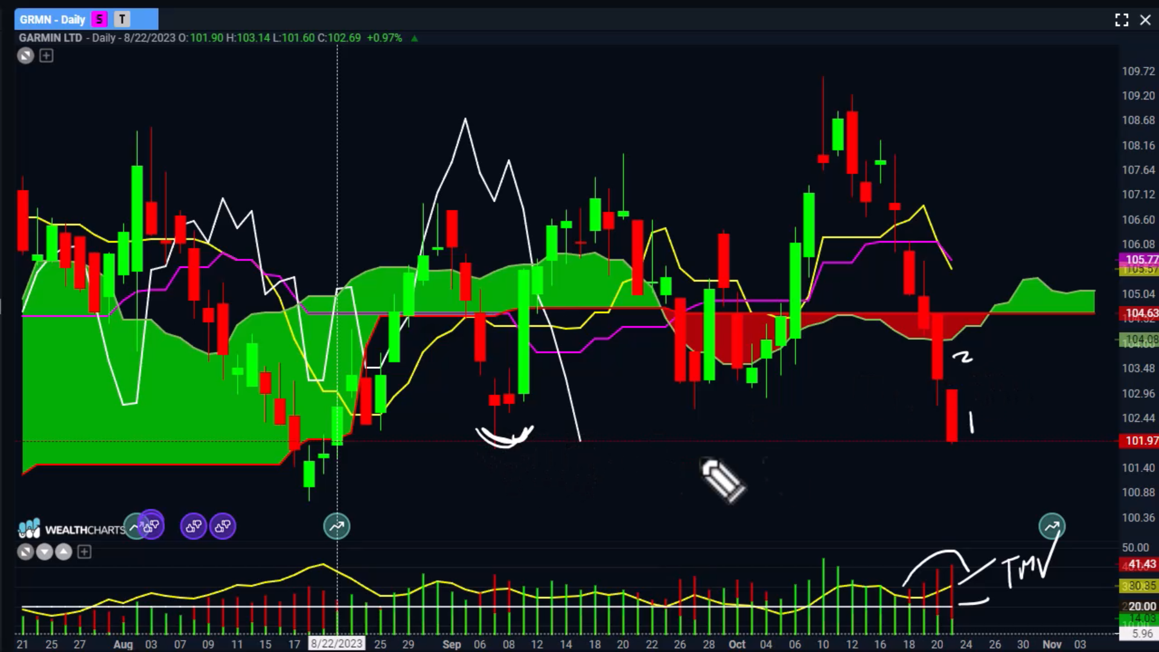Open the thumbs up/down marker above Aug 09-11
Viewport: 1159px width, 652px height.
(223, 526)
